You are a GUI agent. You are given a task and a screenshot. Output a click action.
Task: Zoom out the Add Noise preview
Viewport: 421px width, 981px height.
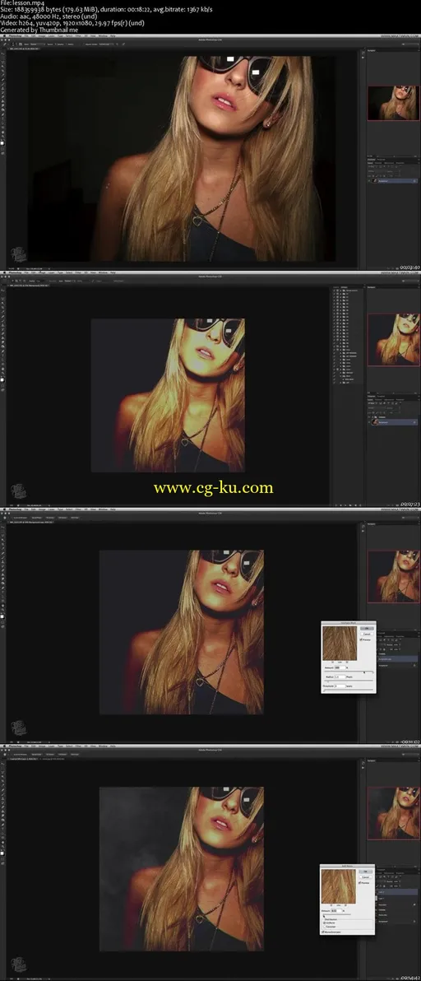[331, 905]
